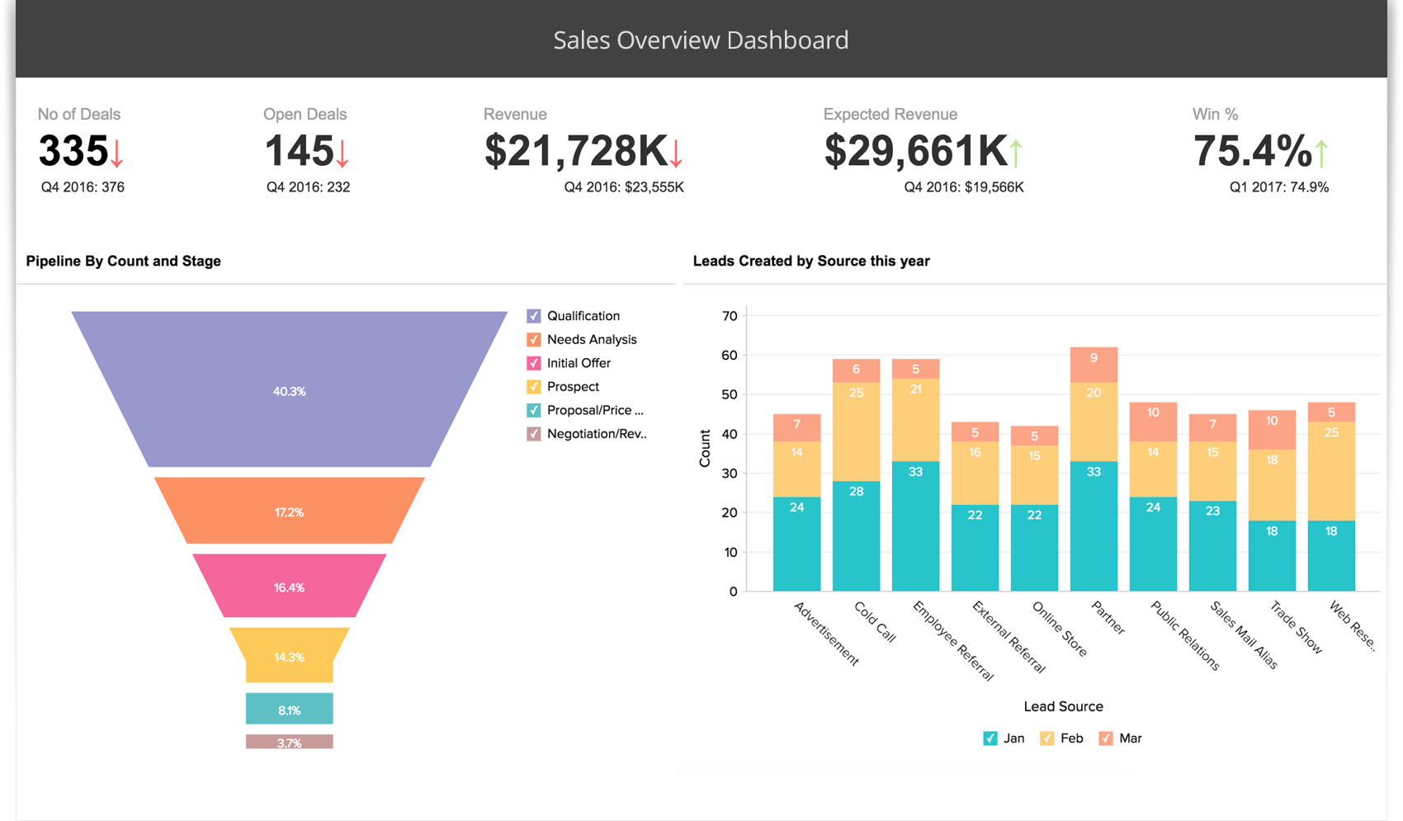Hide the Prospect stage via its checkbox
This screenshot has width=1403, height=821.
click(x=534, y=387)
